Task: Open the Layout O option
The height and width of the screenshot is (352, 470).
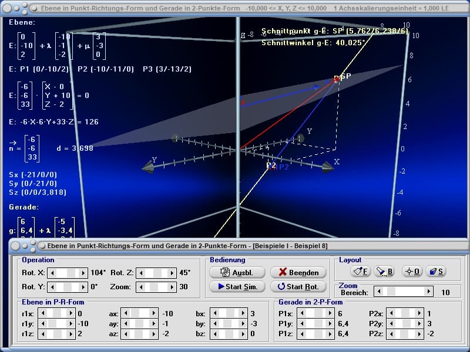Action: pyautogui.click(x=412, y=272)
